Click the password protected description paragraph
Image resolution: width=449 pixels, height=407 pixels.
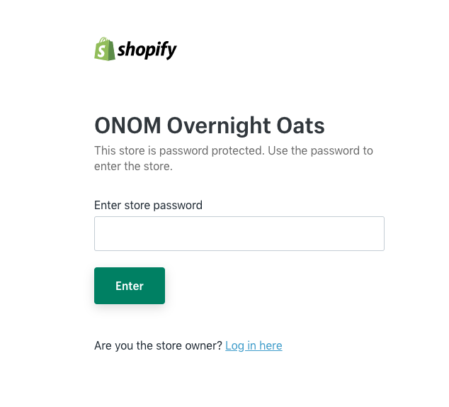[x=234, y=159]
